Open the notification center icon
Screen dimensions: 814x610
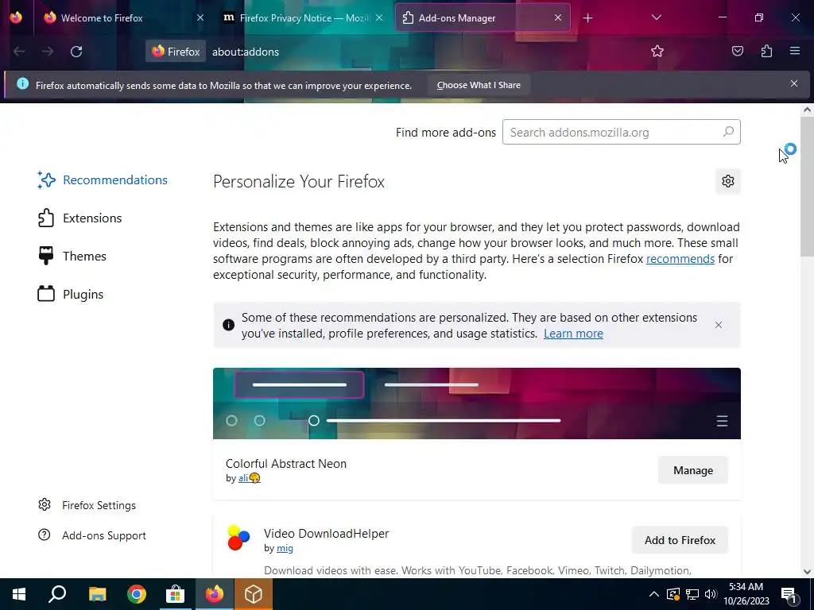[789, 594]
